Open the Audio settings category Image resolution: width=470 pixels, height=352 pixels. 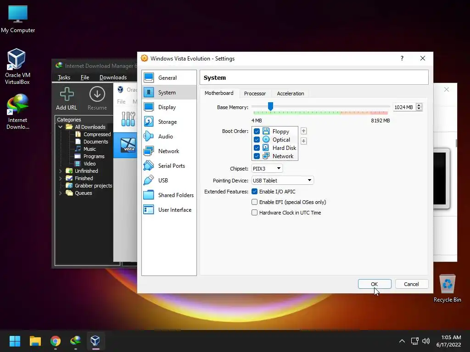point(169,137)
